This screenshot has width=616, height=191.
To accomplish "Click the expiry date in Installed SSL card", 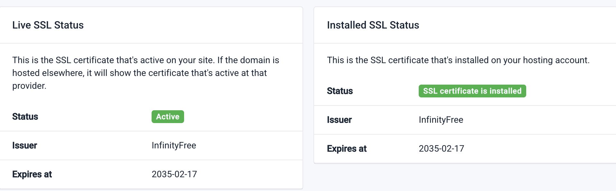I will point(441,149).
